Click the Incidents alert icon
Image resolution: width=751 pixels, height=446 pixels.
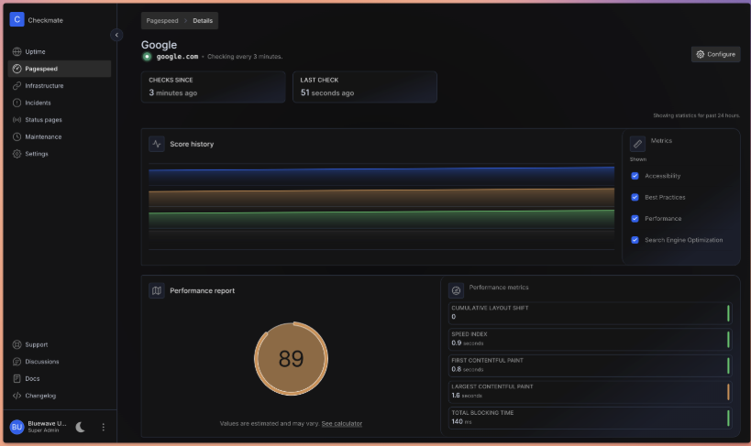pos(17,103)
